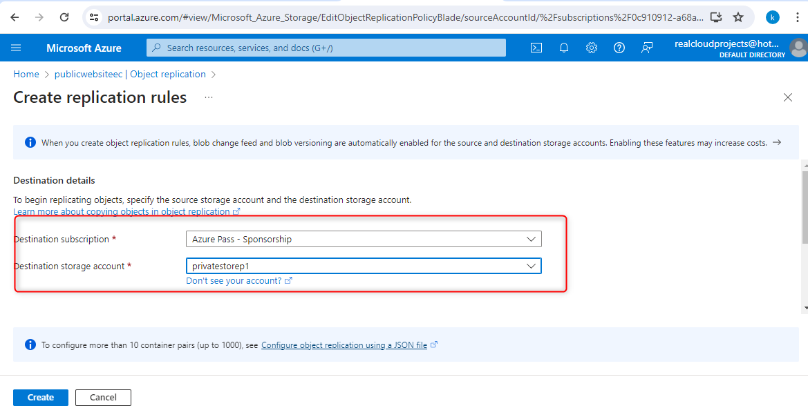Click the Feedback icon in header
Image resolution: width=808 pixels, height=417 pixels.
647,48
